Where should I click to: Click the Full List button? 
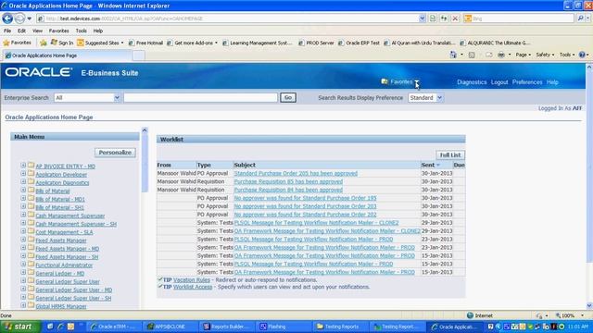pos(450,154)
